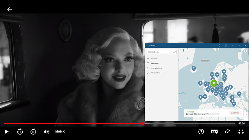Viewport: 249px width, 140px height.
Task: Expand Specialty servers section
Action: click(148, 68)
